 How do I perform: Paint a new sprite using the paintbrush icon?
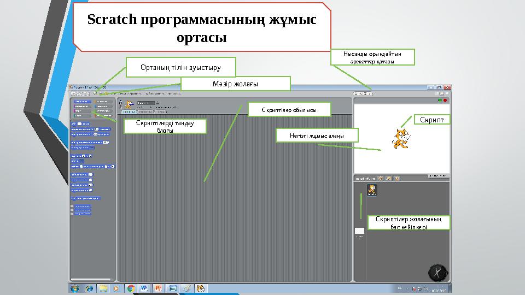380,179
